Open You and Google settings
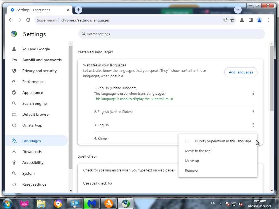Screen dimensions: 279x209 click(x=37, y=49)
